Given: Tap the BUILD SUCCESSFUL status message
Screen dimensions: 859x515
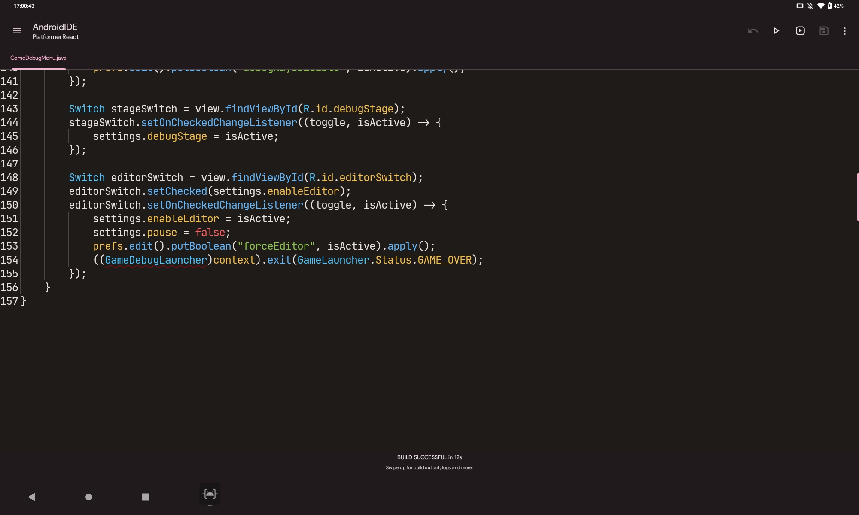Looking at the screenshot, I should point(429,457).
